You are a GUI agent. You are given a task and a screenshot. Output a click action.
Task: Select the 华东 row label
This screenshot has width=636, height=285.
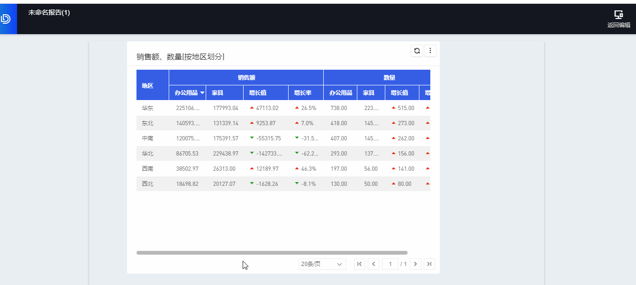pos(147,108)
